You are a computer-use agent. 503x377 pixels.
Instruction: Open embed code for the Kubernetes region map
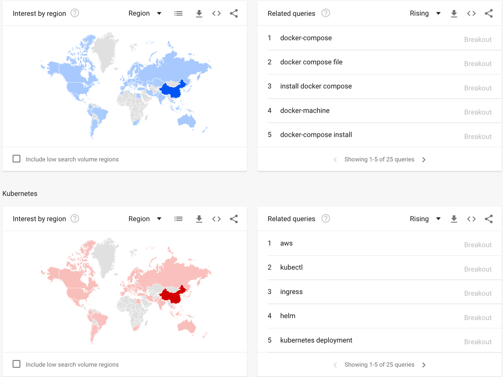coord(216,218)
